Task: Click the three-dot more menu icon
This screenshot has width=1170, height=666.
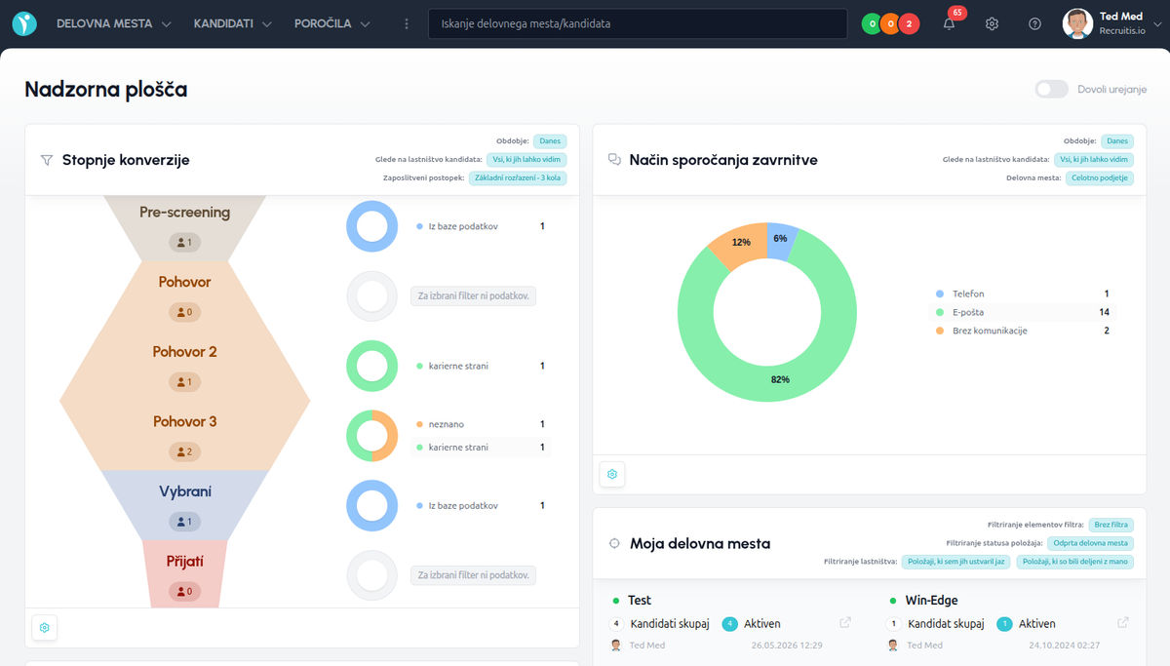Action: (407, 23)
